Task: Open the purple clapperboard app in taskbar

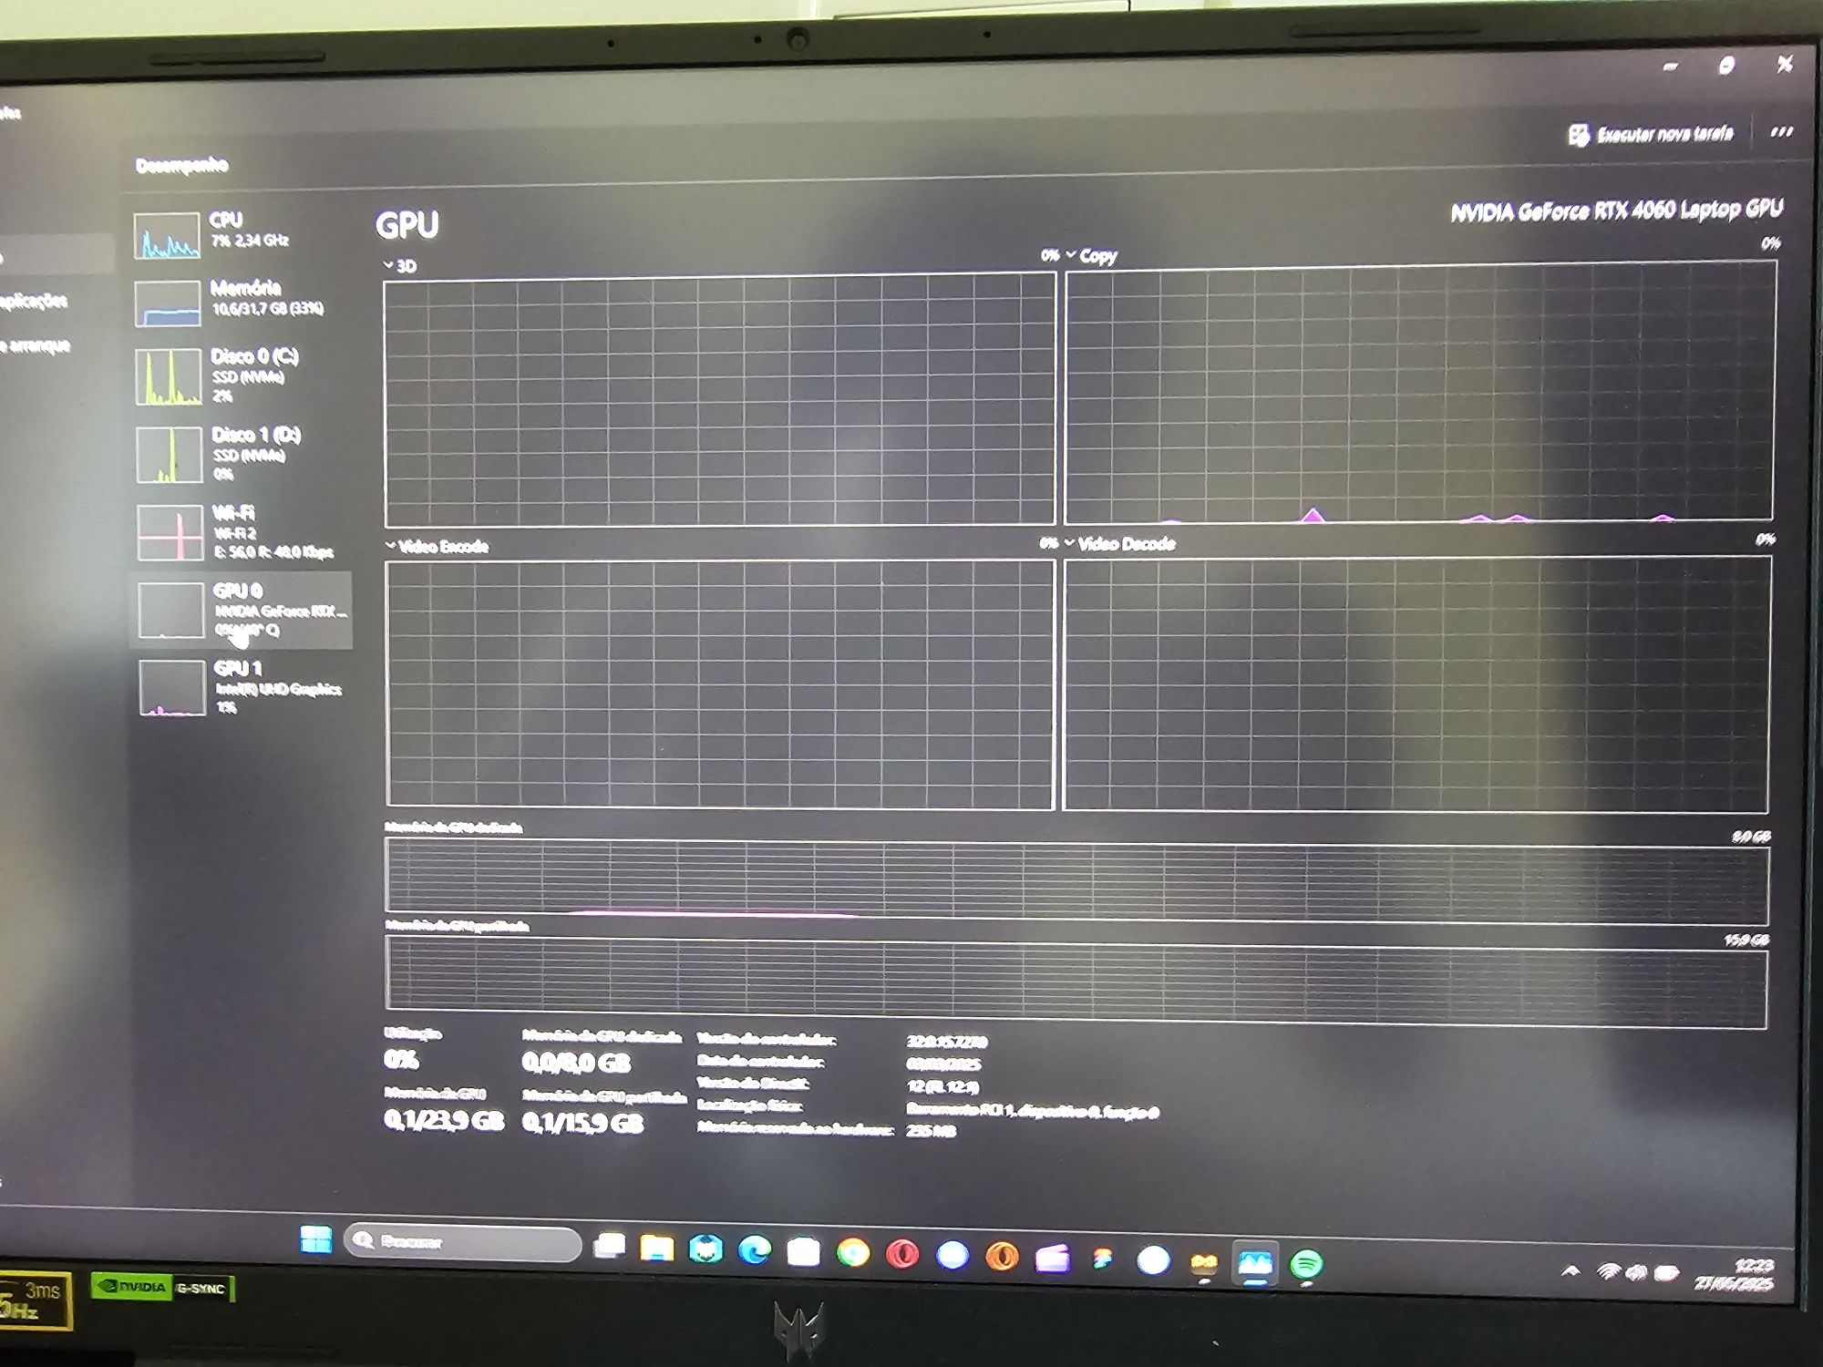Action: [1052, 1258]
